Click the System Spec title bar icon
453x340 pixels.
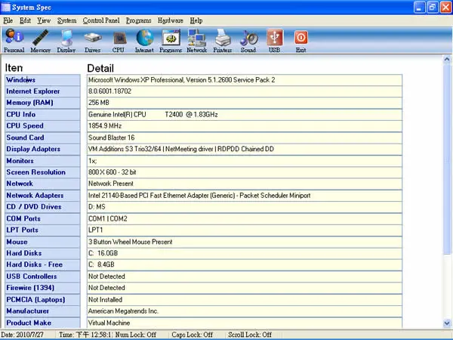(x=5, y=8)
